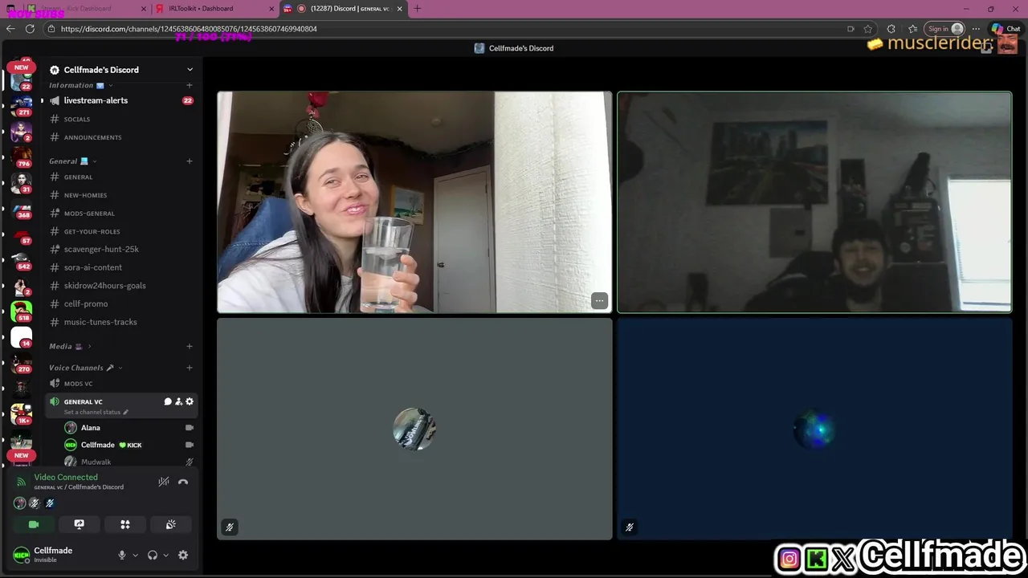Open the activities launcher button
The height and width of the screenshot is (578, 1028).
[x=125, y=524]
